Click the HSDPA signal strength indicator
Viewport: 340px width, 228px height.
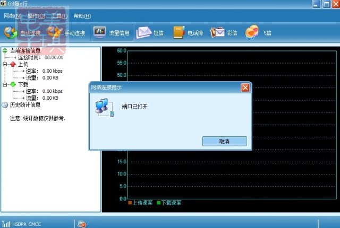click(x=5, y=224)
